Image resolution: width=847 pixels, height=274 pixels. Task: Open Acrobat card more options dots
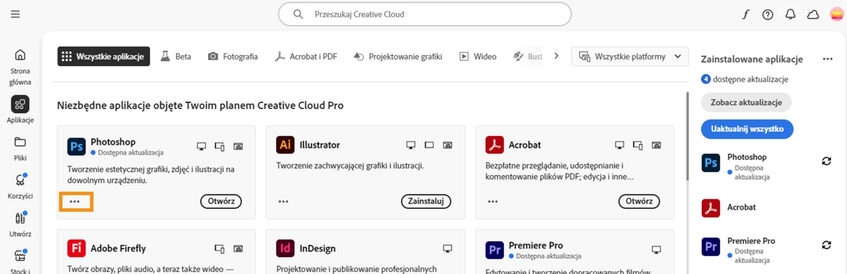(493, 202)
